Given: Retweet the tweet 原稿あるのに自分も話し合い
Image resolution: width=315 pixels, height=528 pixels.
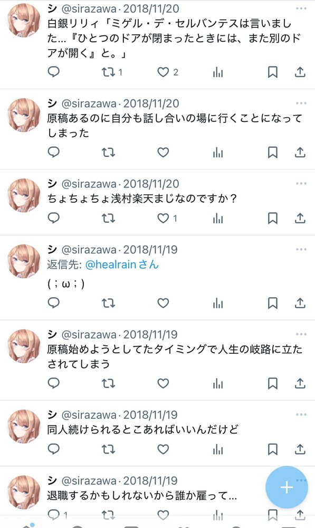Looking at the screenshot, I should pyautogui.click(x=108, y=153).
